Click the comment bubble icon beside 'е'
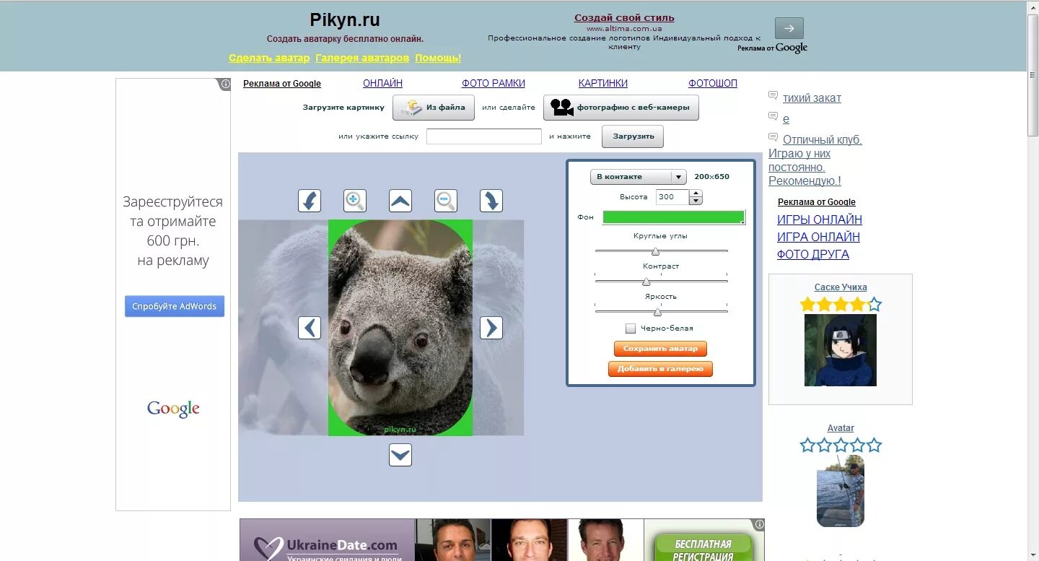Image resolution: width=1039 pixels, height=561 pixels. (x=773, y=116)
